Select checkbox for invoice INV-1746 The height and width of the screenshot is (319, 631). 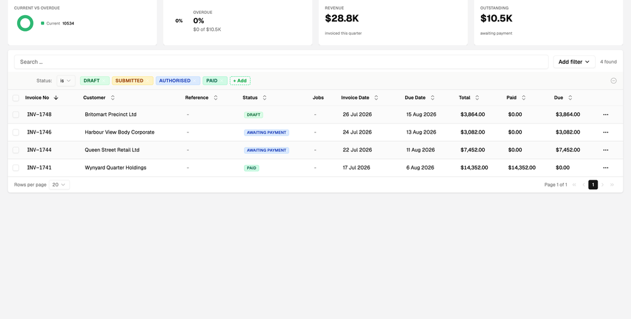pos(16,132)
